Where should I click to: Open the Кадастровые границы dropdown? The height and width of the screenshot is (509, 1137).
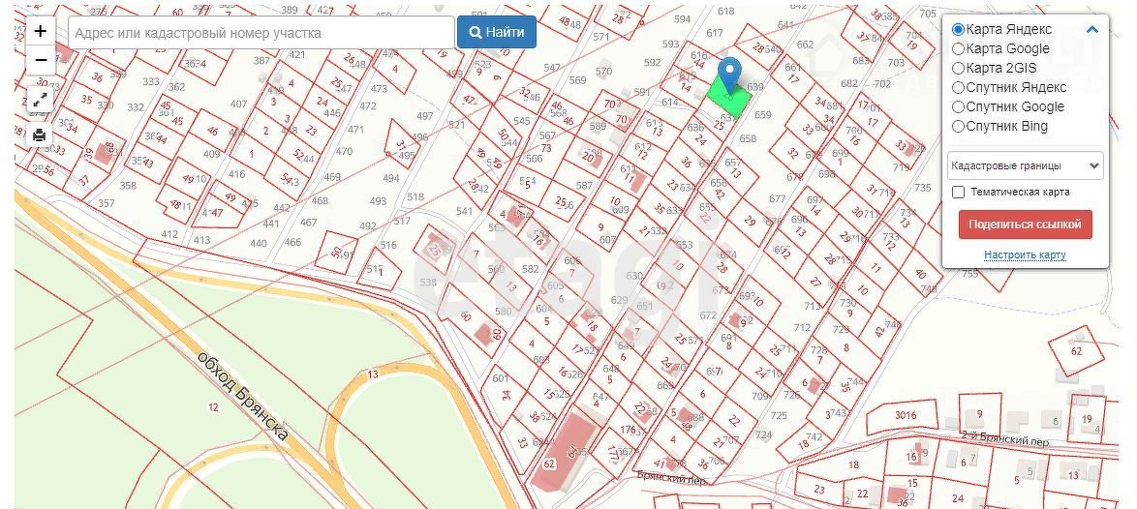1025,165
